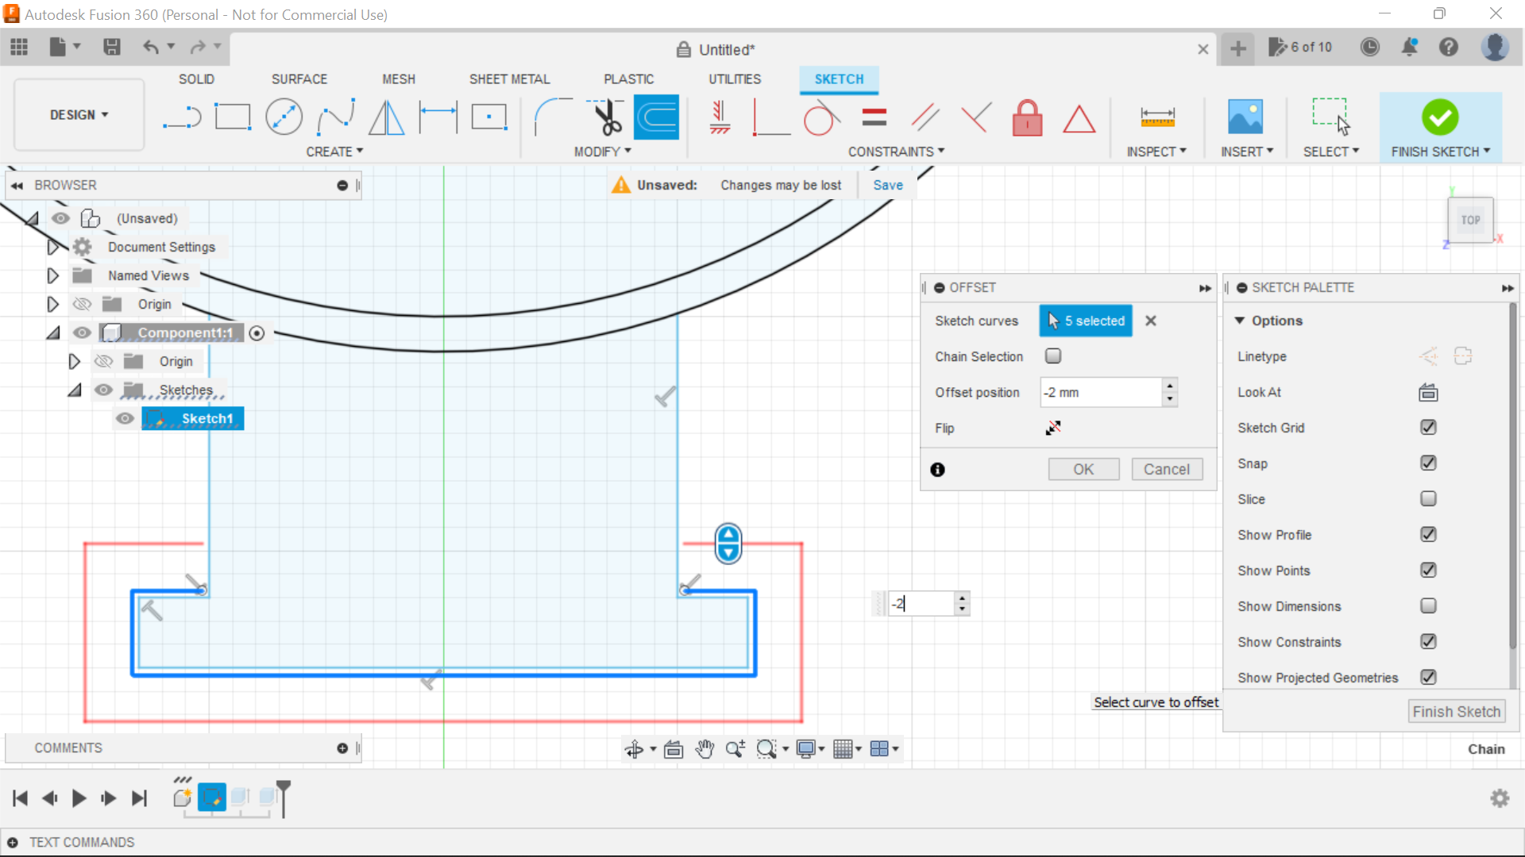Switch to the SURFACE tab
The image size is (1525, 857).
coord(299,79)
